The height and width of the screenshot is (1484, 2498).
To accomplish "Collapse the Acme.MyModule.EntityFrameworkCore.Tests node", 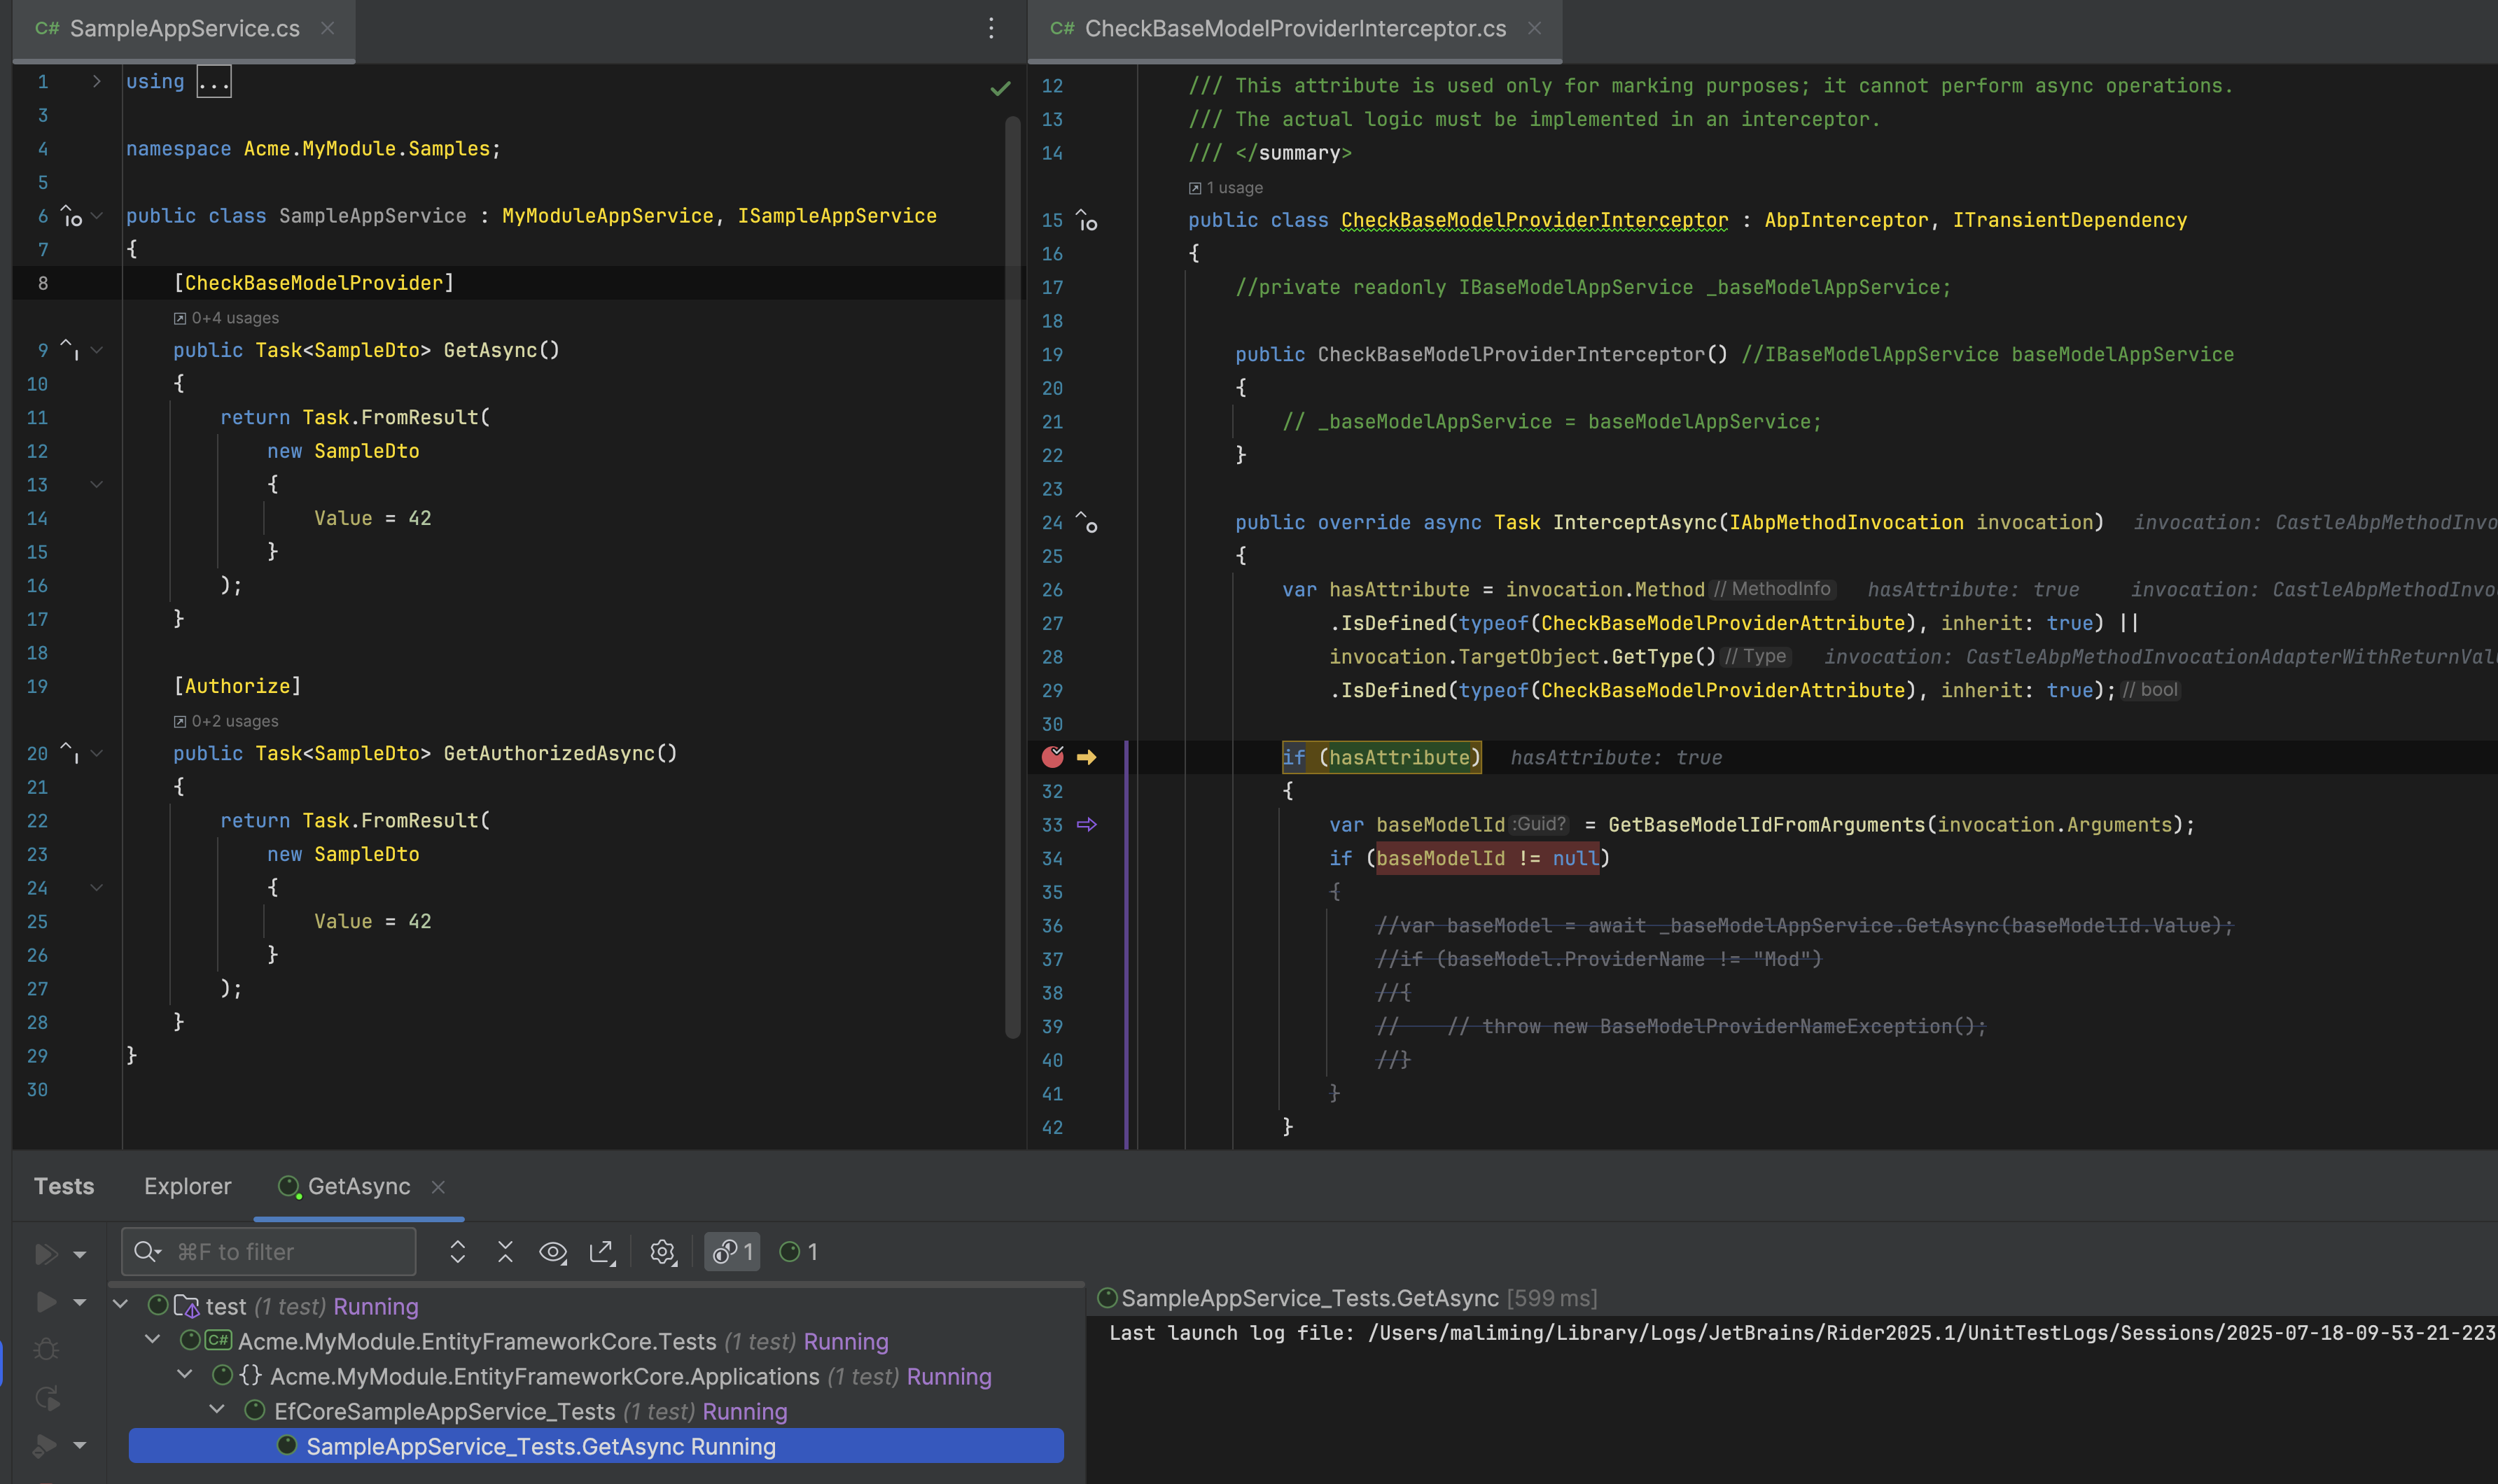I will point(153,1340).
